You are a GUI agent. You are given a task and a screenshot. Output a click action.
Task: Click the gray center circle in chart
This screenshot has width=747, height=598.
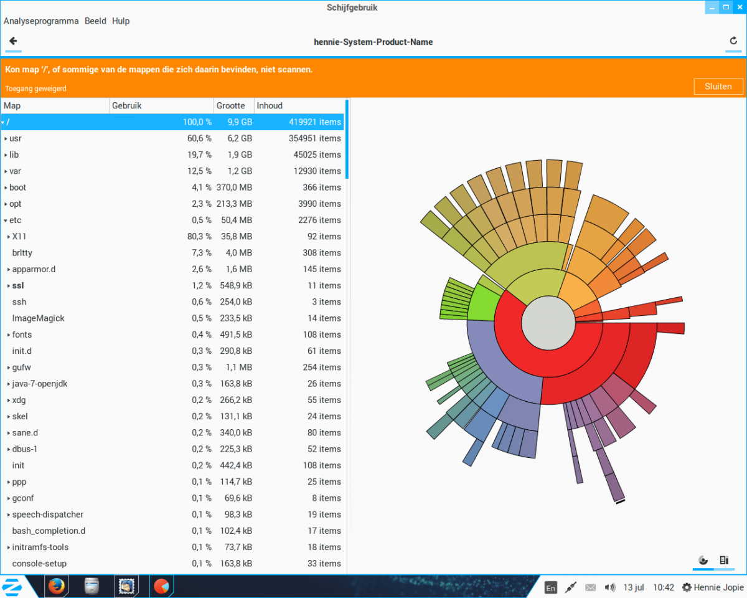pos(548,323)
